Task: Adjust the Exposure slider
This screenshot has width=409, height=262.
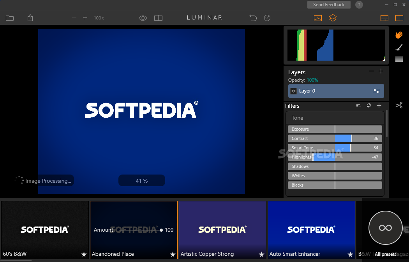Action: (x=335, y=129)
